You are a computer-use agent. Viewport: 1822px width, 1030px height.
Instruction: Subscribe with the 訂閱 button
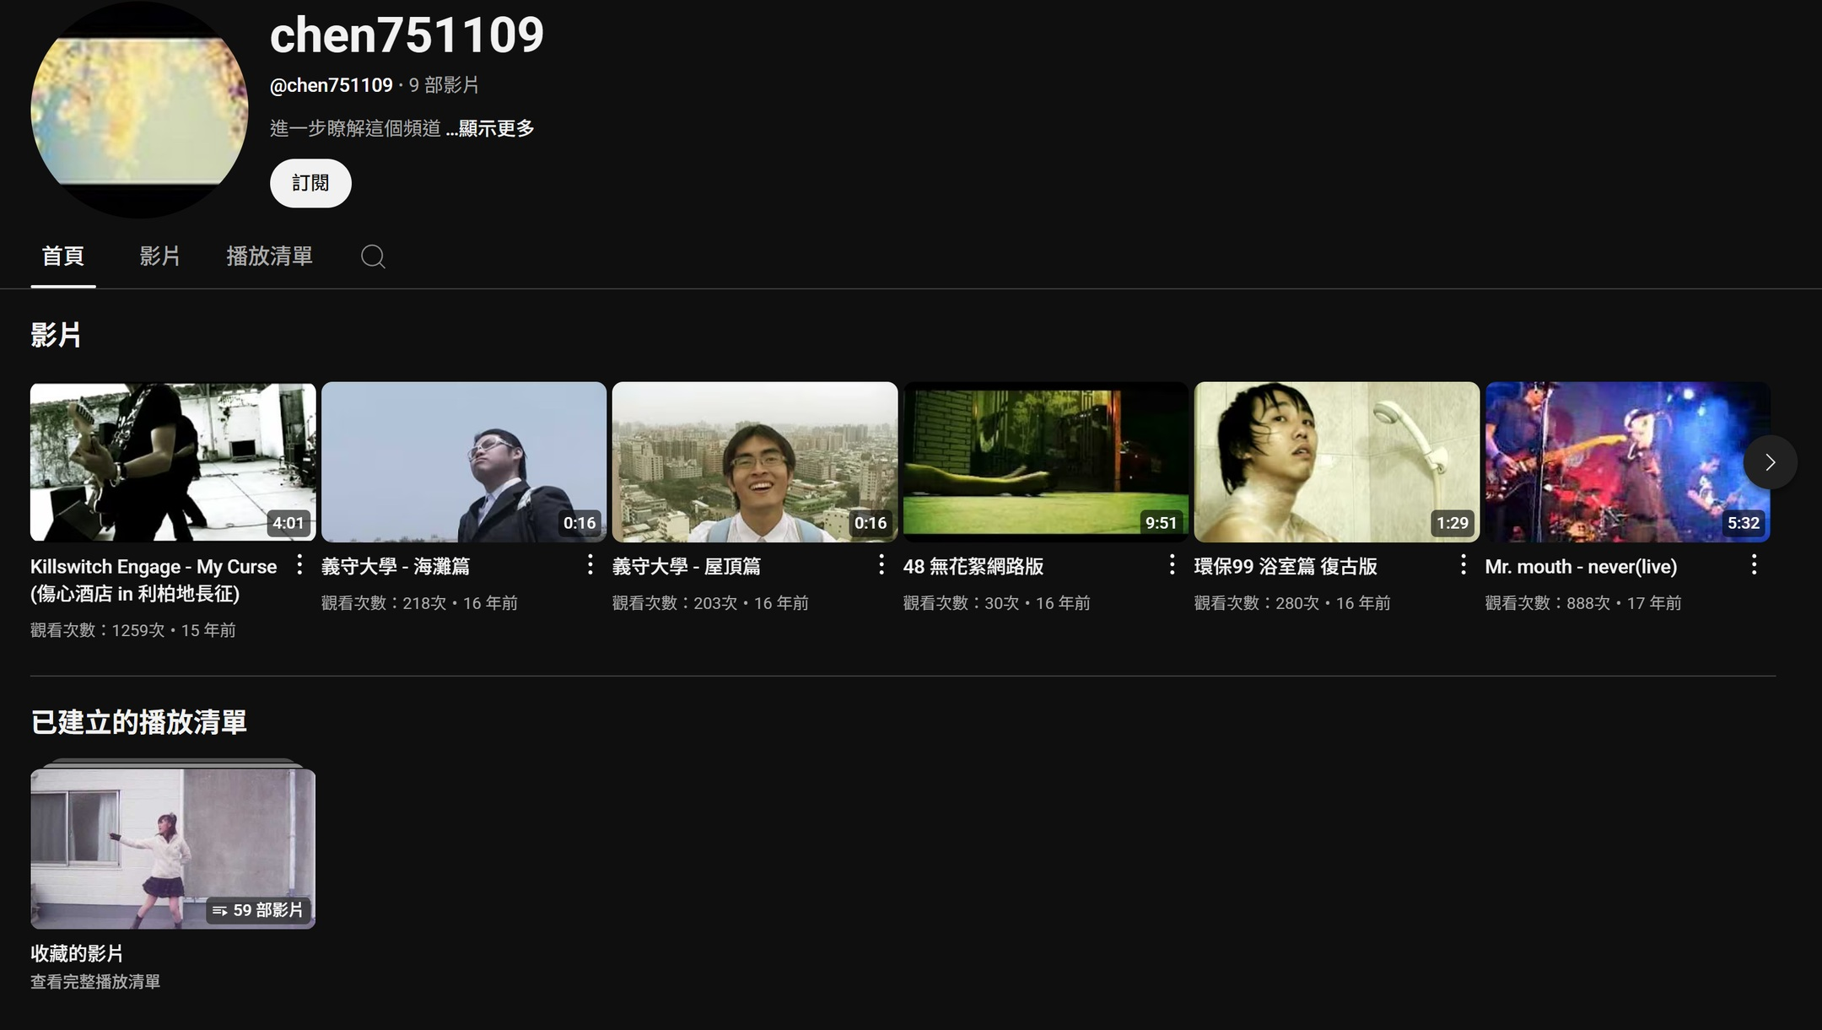(310, 183)
